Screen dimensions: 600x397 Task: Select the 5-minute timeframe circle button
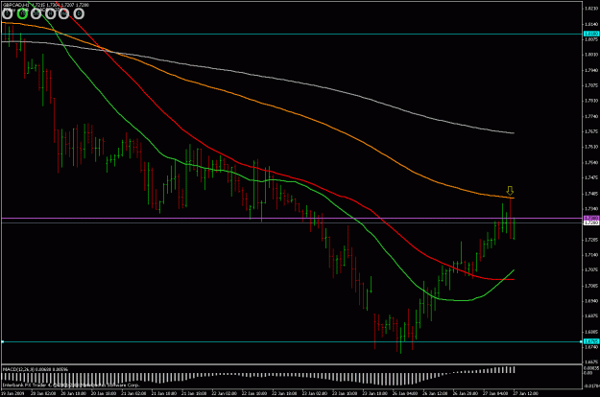pyautogui.click(x=8, y=13)
